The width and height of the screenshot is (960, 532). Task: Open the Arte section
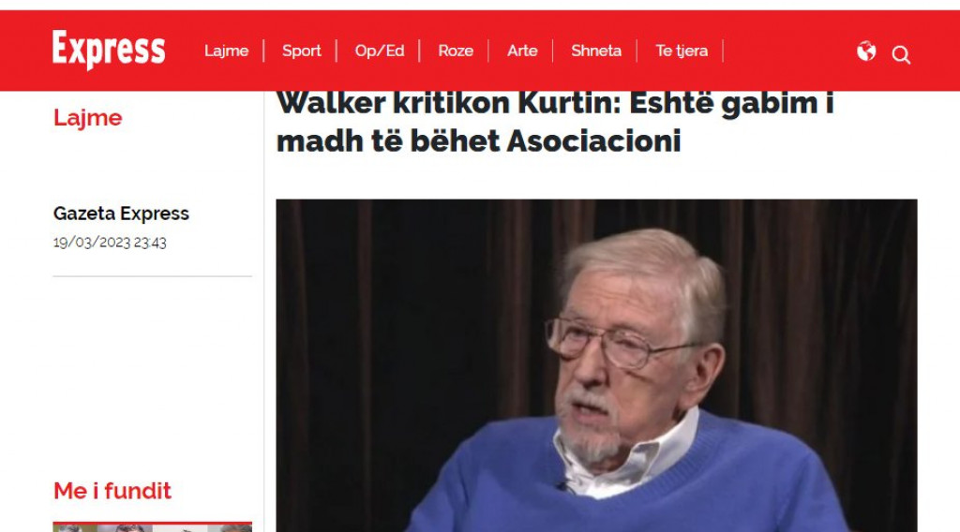click(522, 51)
